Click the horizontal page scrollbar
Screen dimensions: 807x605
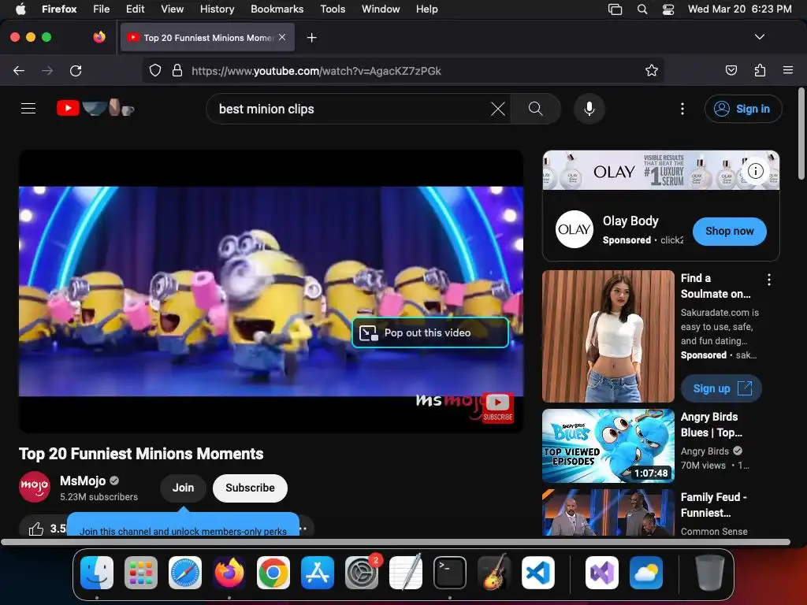coord(396,542)
